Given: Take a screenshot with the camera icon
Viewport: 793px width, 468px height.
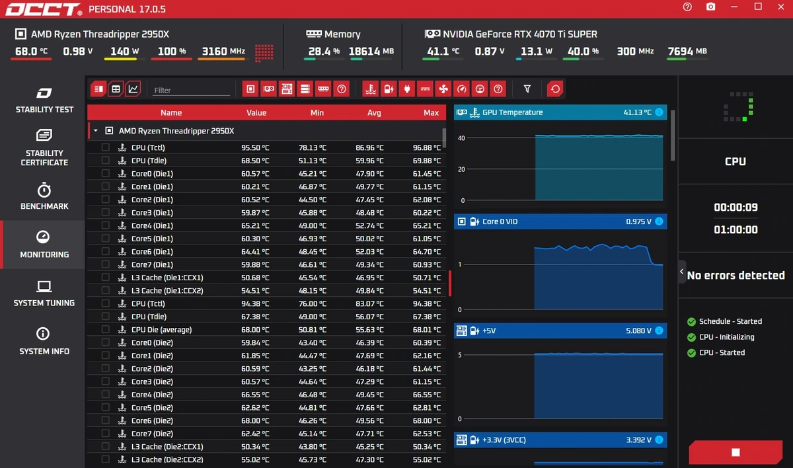Looking at the screenshot, I should coord(710,7).
